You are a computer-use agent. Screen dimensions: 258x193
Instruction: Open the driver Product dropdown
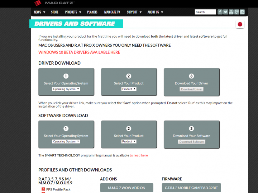129,89
